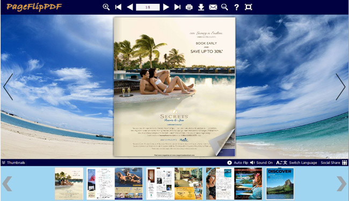The height and width of the screenshot is (201, 349).
Task: Click the page number field showing 1/8
Action: (148, 7)
